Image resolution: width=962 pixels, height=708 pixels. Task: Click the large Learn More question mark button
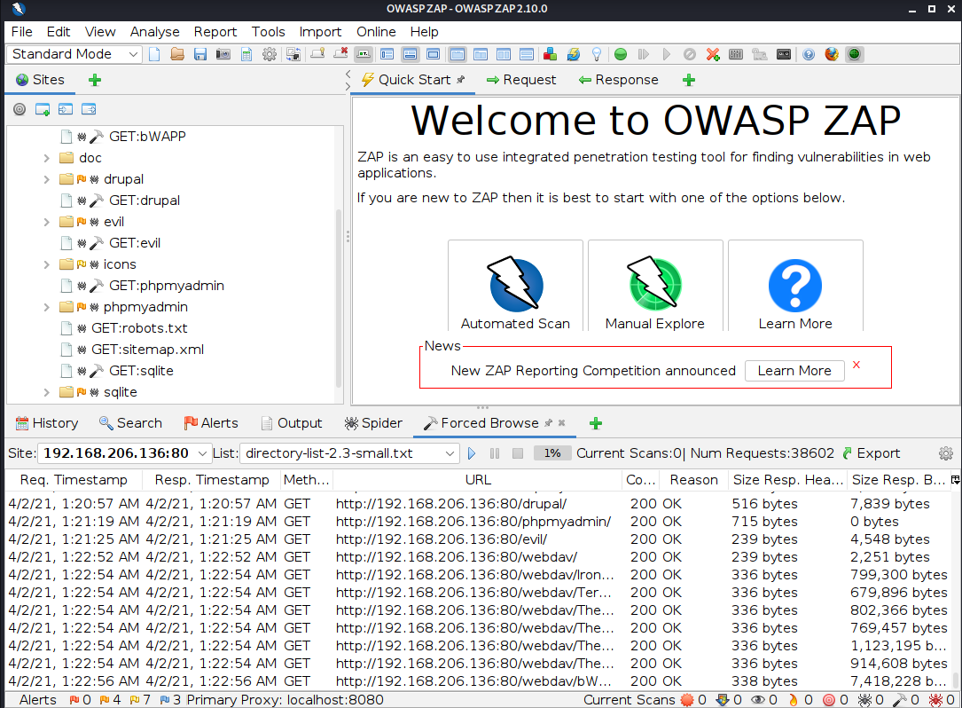click(795, 286)
